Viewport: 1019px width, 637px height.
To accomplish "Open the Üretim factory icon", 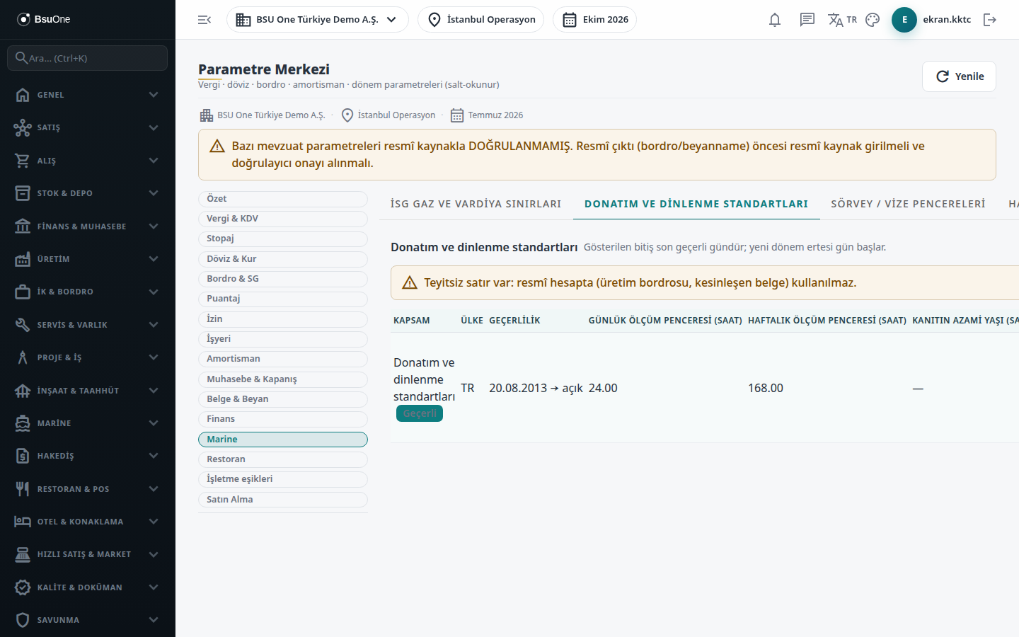I will point(23,259).
